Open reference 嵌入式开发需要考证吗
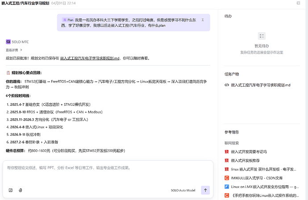The height and width of the screenshot is (200, 308). point(249,152)
